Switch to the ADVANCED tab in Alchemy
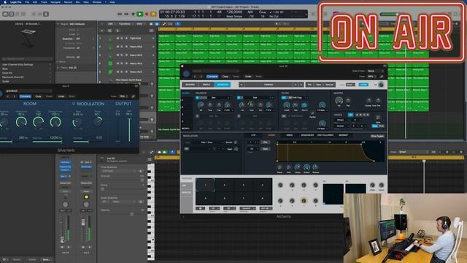Image resolution: width=467 pixels, height=263 pixels. coord(222,85)
